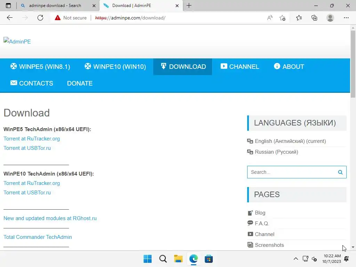Image resolution: width=356 pixels, height=267 pixels.
Task: Open WinPE5 Torrent at USBTor.ru link
Action: click(x=27, y=148)
